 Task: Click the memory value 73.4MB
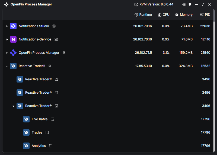click(187, 26)
